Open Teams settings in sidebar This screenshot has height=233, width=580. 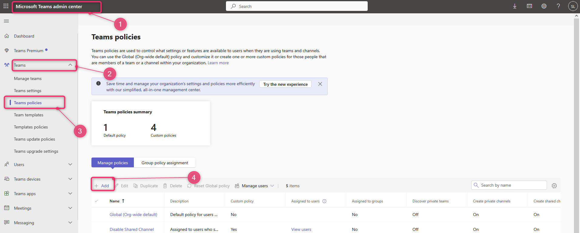click(x=28, y=91)
